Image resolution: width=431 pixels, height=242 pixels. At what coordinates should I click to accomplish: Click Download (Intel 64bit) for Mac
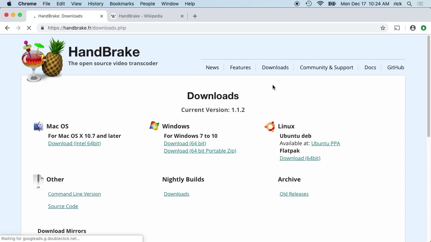(x=74, y=144)
